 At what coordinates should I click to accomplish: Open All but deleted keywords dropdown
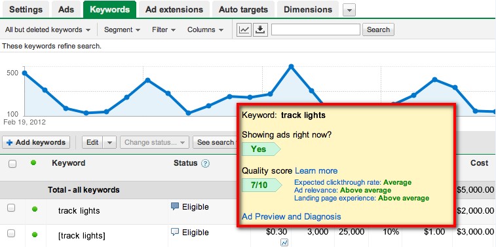[x=48, y=29]
